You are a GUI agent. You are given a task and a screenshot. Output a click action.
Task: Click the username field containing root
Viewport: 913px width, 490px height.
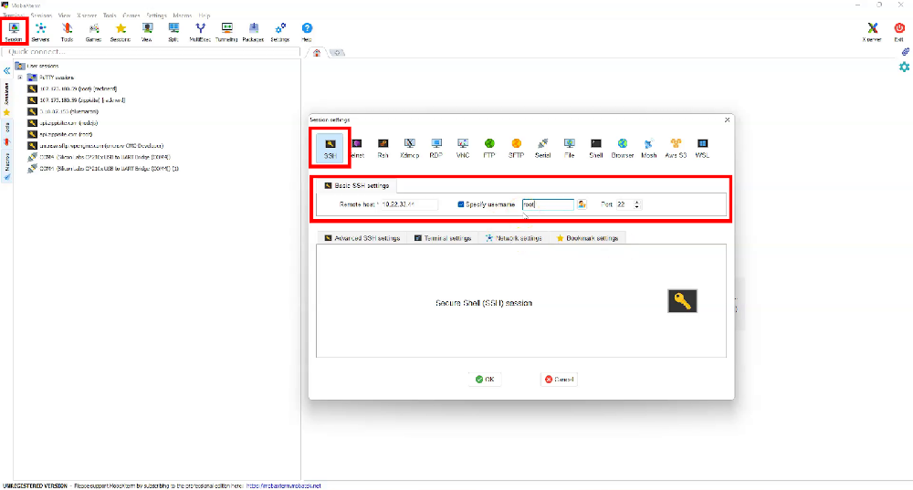point(548,204)
